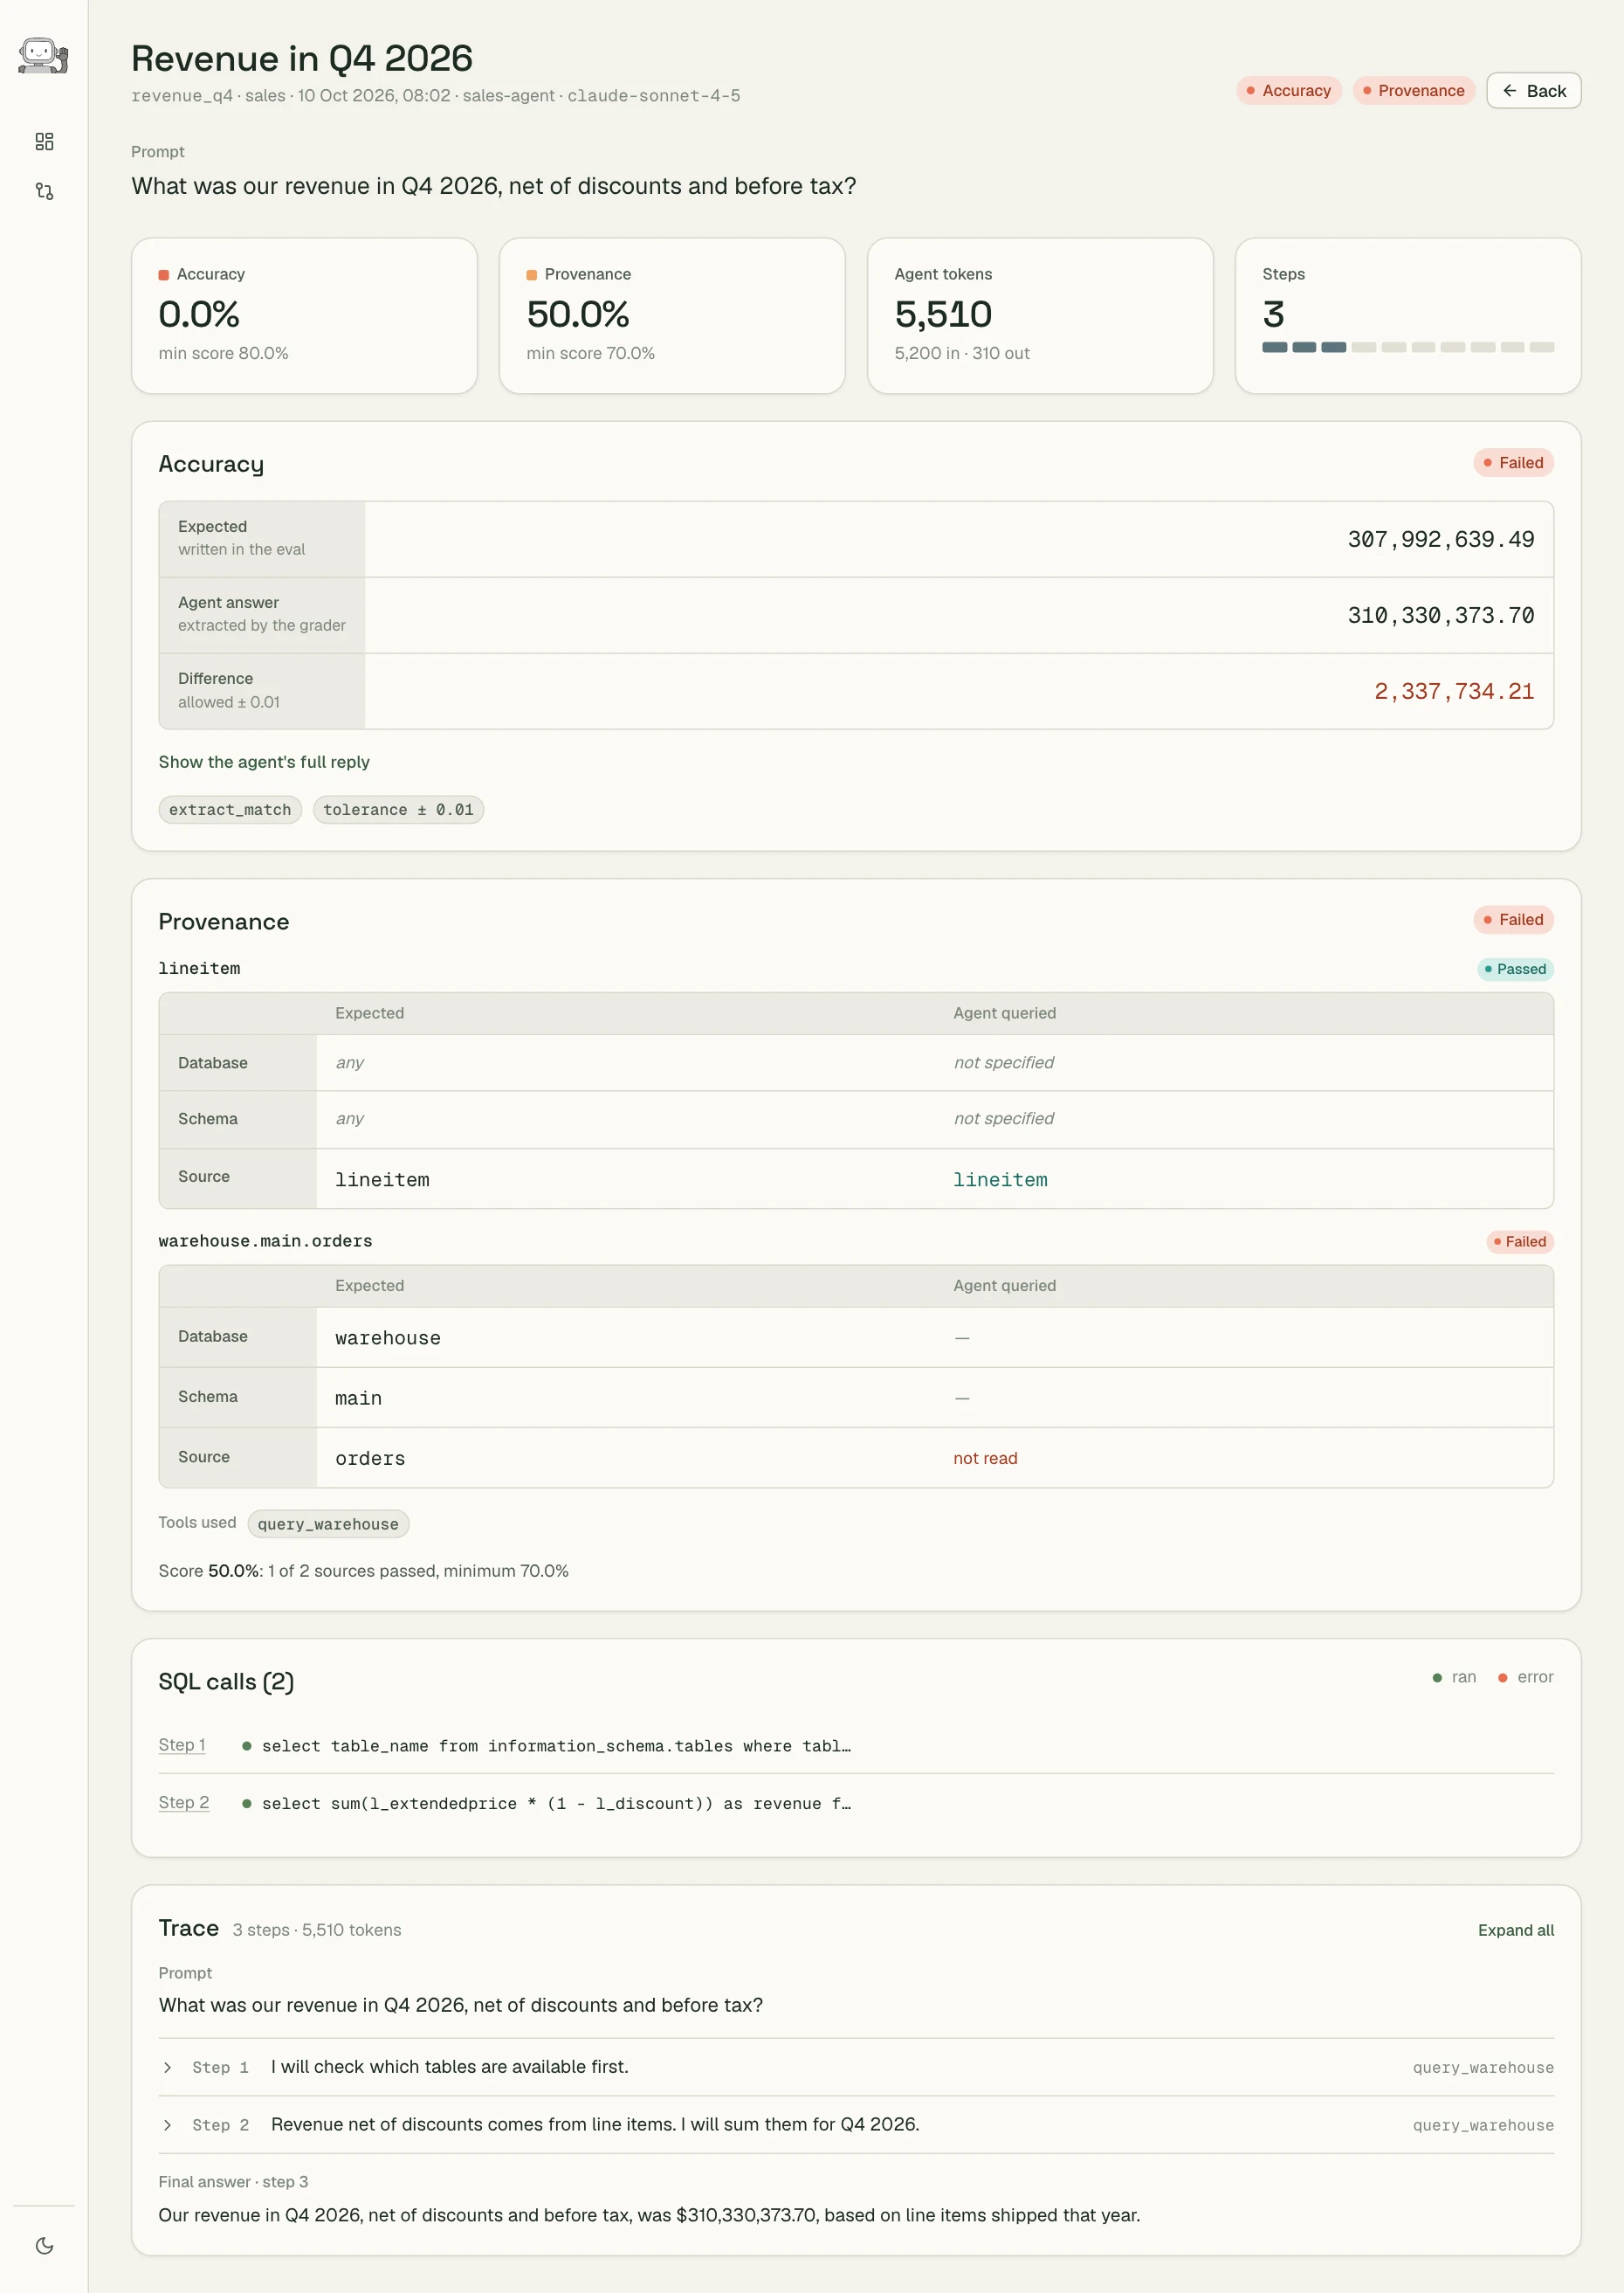Click the Steps progress bar

(x=1407, y=347)
